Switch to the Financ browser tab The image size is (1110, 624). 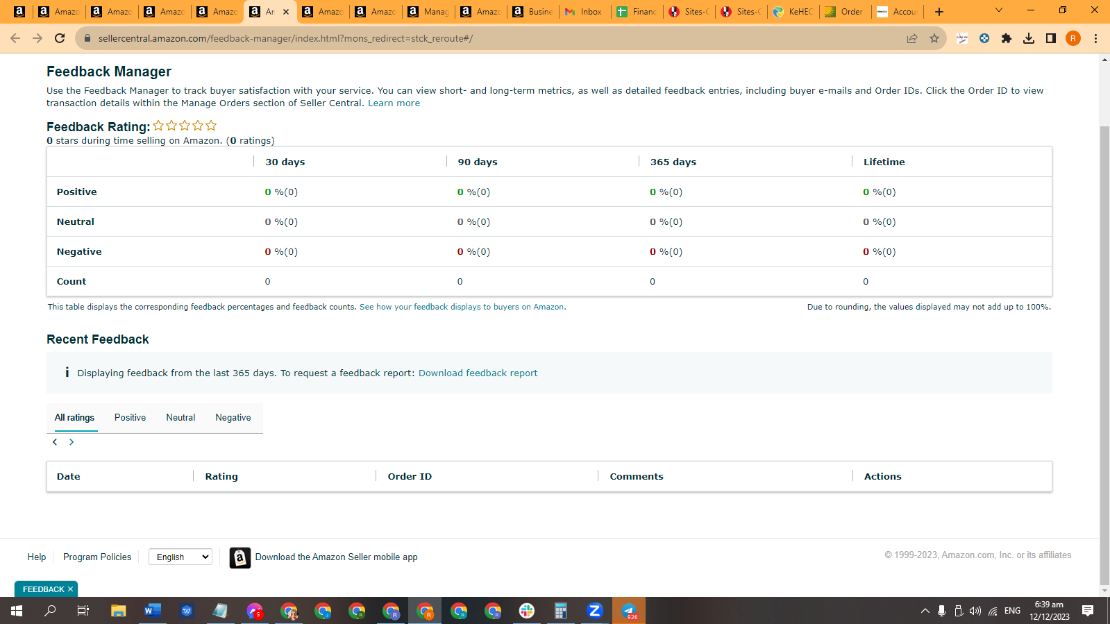coord(637,12)
